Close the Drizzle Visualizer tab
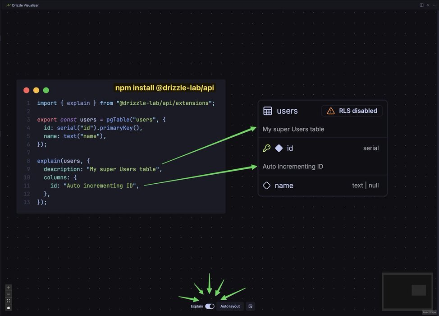Screen dimensions: 439x316 point(428,5)
